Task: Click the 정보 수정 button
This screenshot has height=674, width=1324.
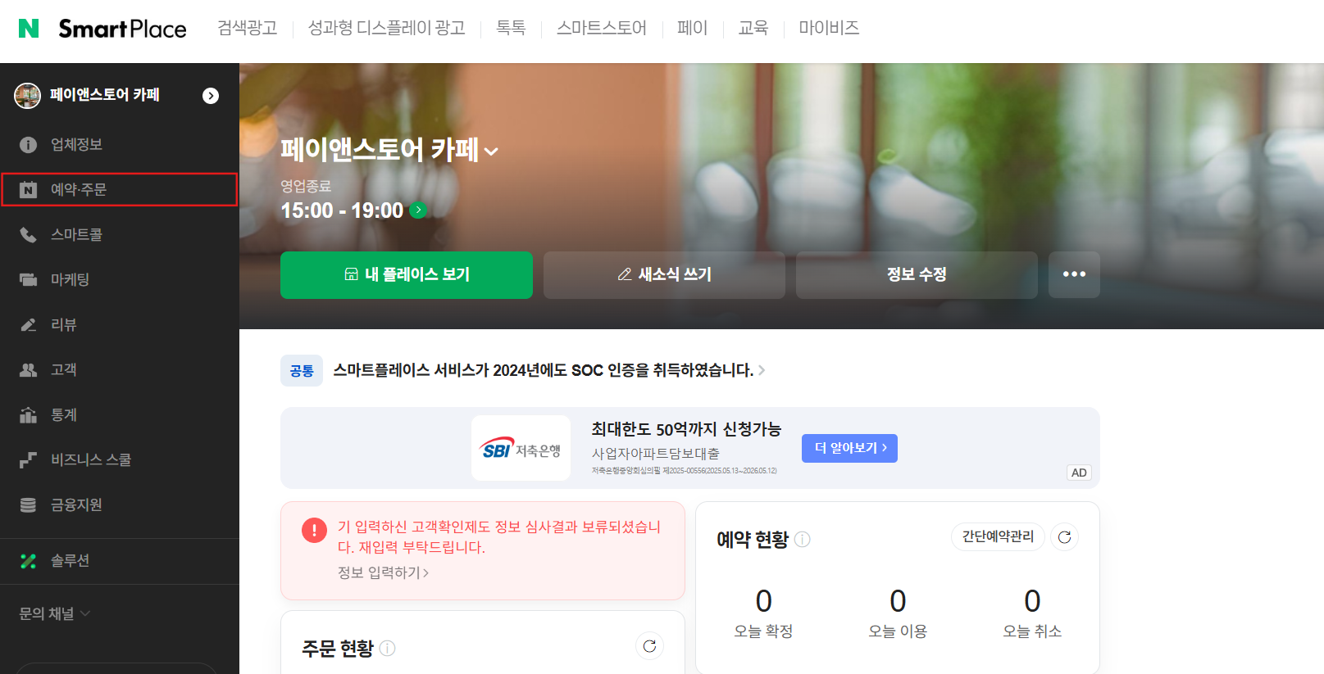Action: point(917,275)
